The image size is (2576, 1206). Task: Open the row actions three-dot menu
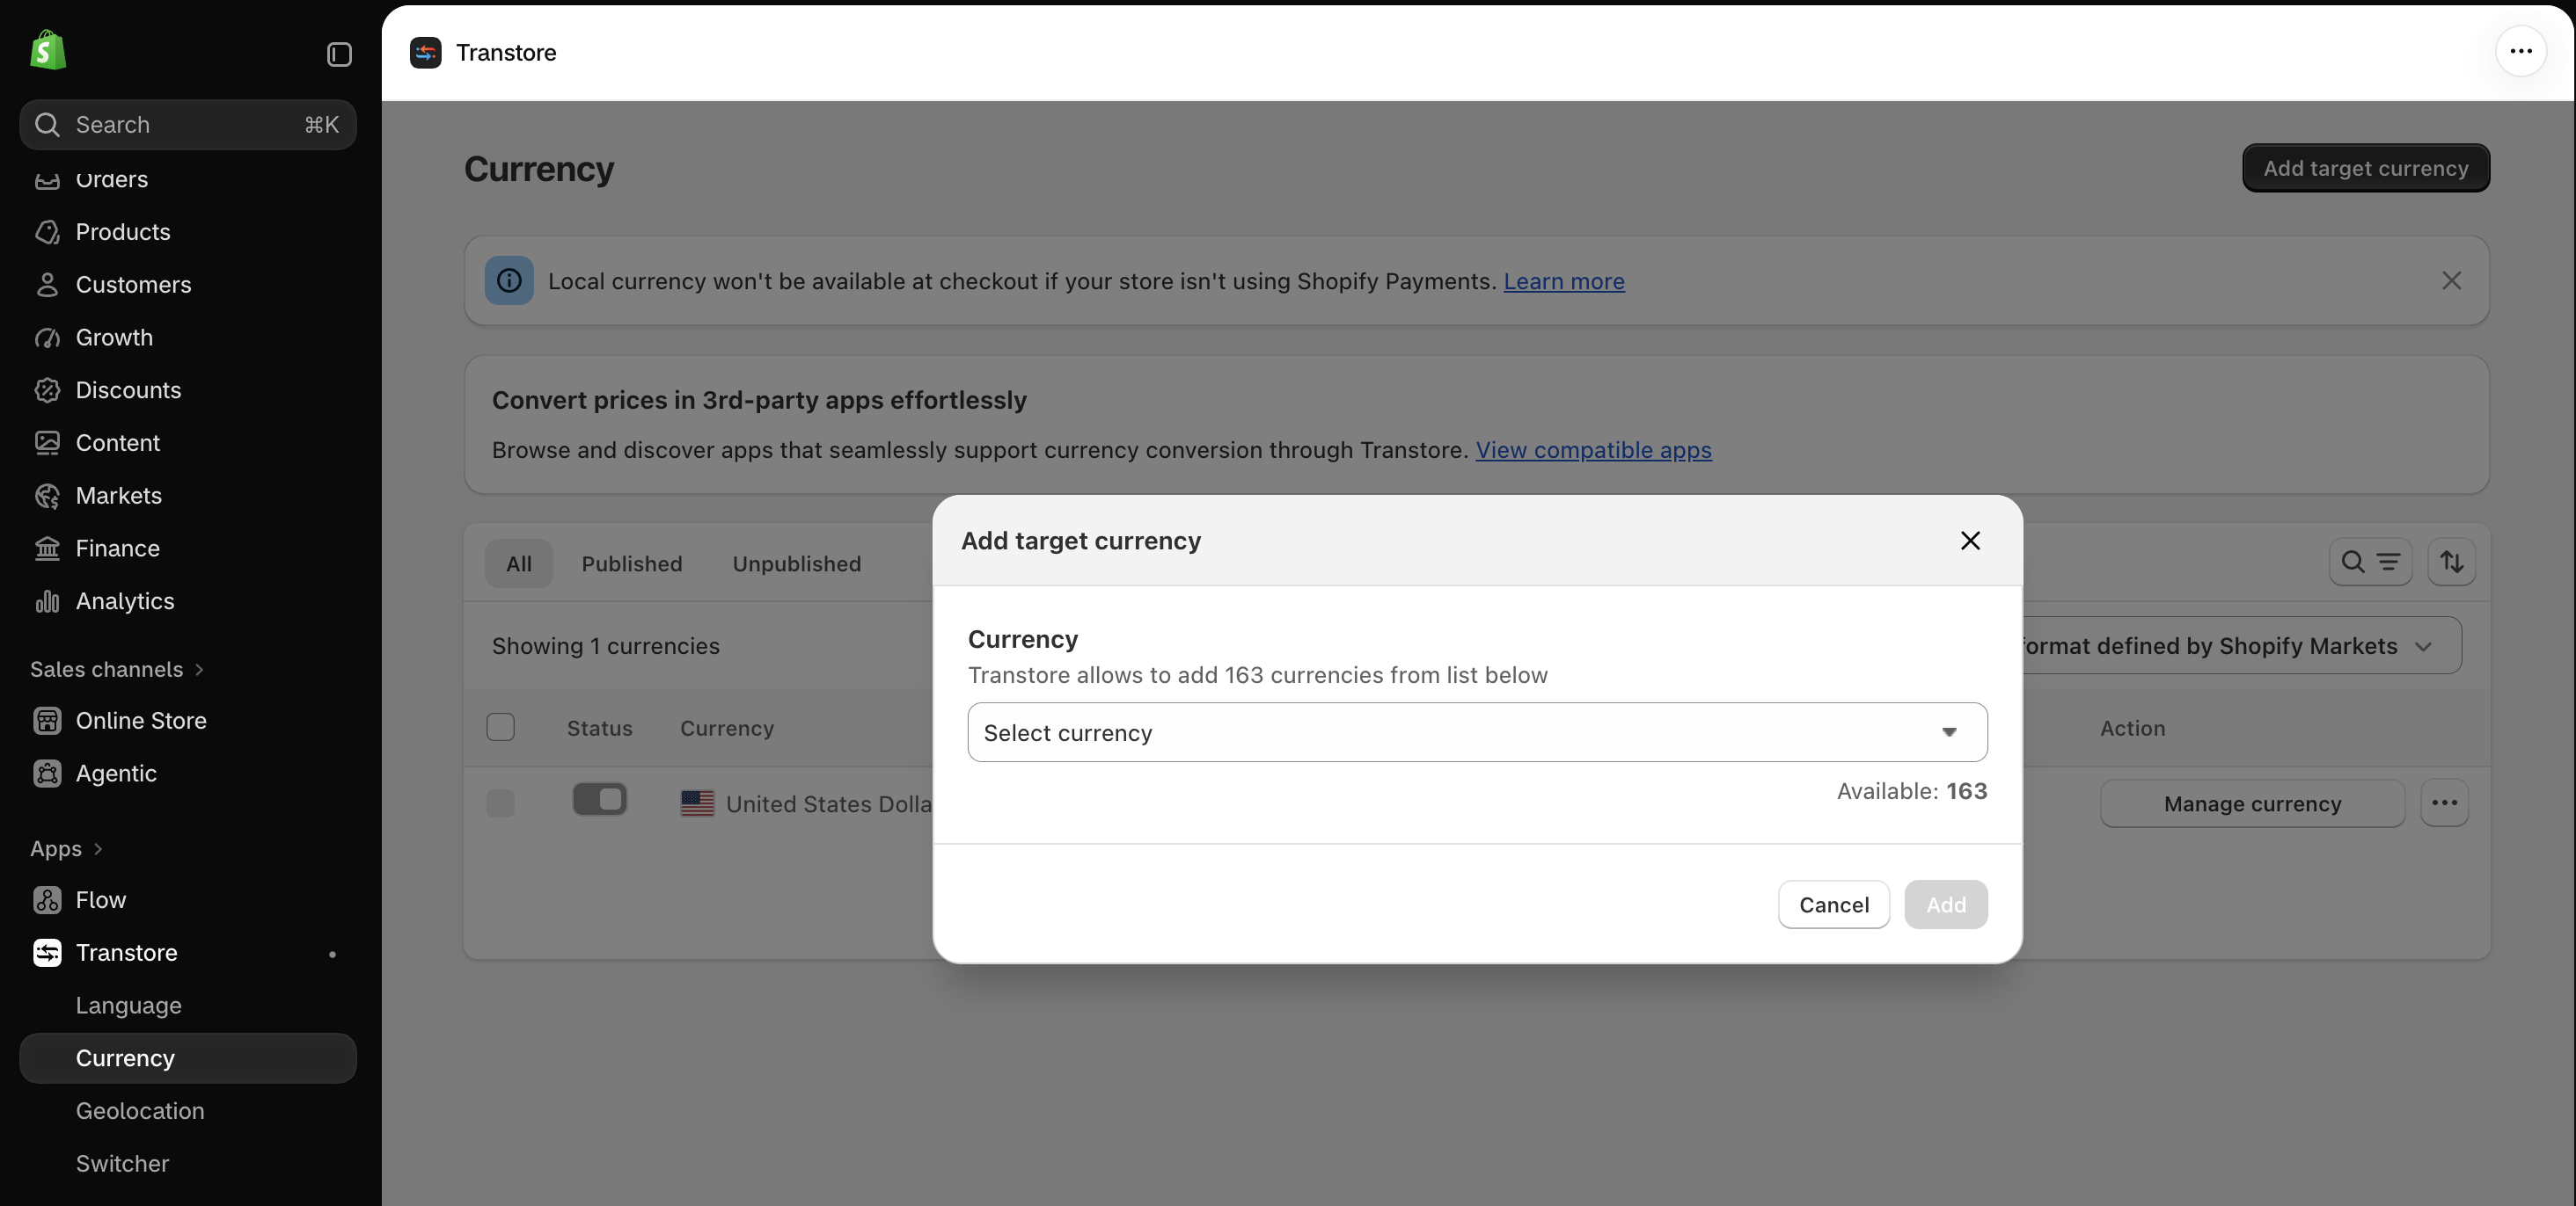[x=2444, y=803]
